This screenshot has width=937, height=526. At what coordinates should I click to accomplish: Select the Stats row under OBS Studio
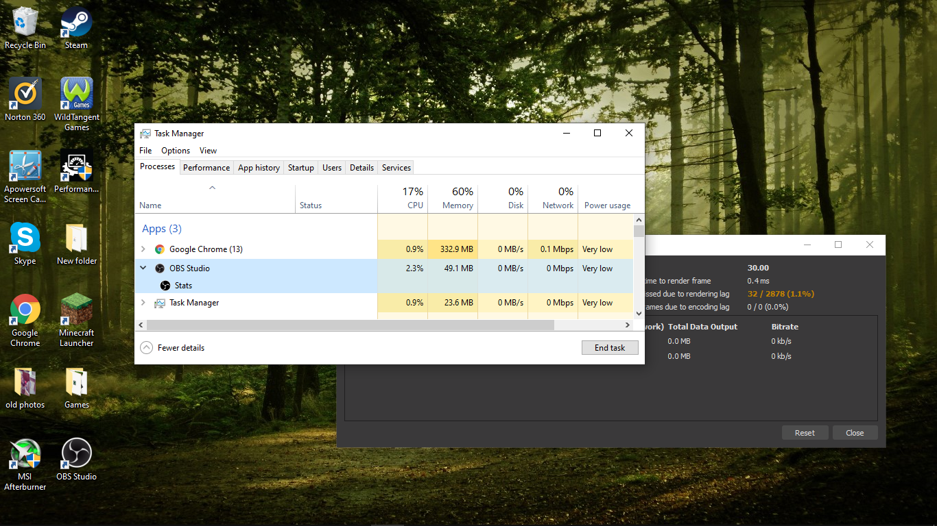384,286
